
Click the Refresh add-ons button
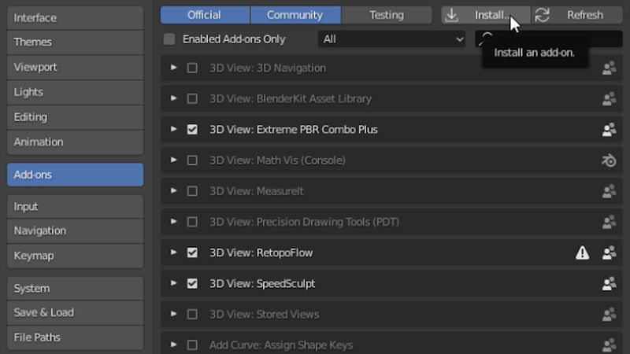point(577,15)
